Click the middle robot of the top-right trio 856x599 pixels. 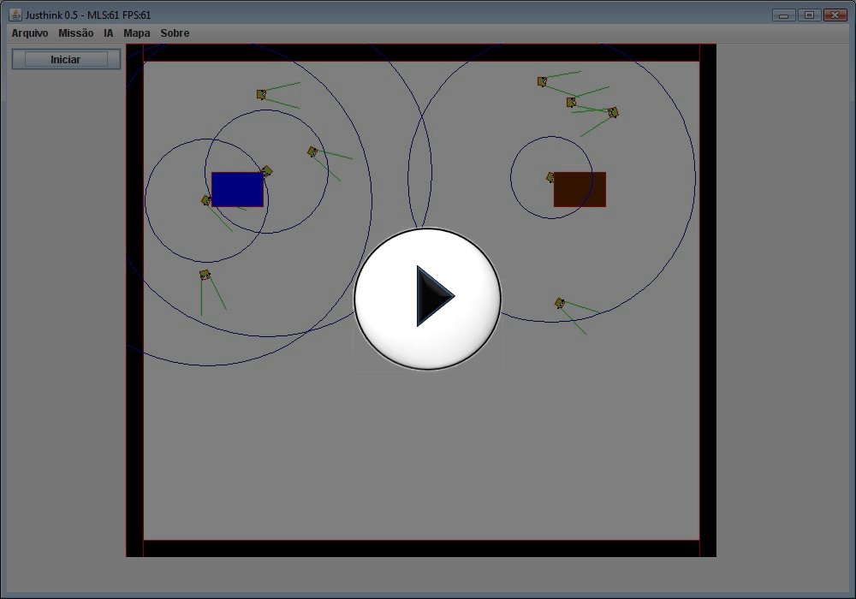(571, 102)
